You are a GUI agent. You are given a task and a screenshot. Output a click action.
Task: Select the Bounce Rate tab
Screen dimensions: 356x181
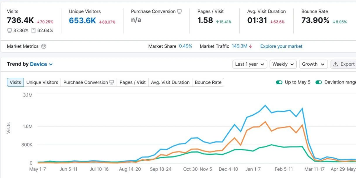208,82
